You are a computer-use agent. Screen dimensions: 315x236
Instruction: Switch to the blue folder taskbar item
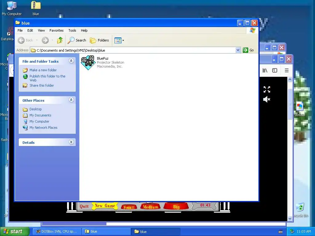point(156,231)
